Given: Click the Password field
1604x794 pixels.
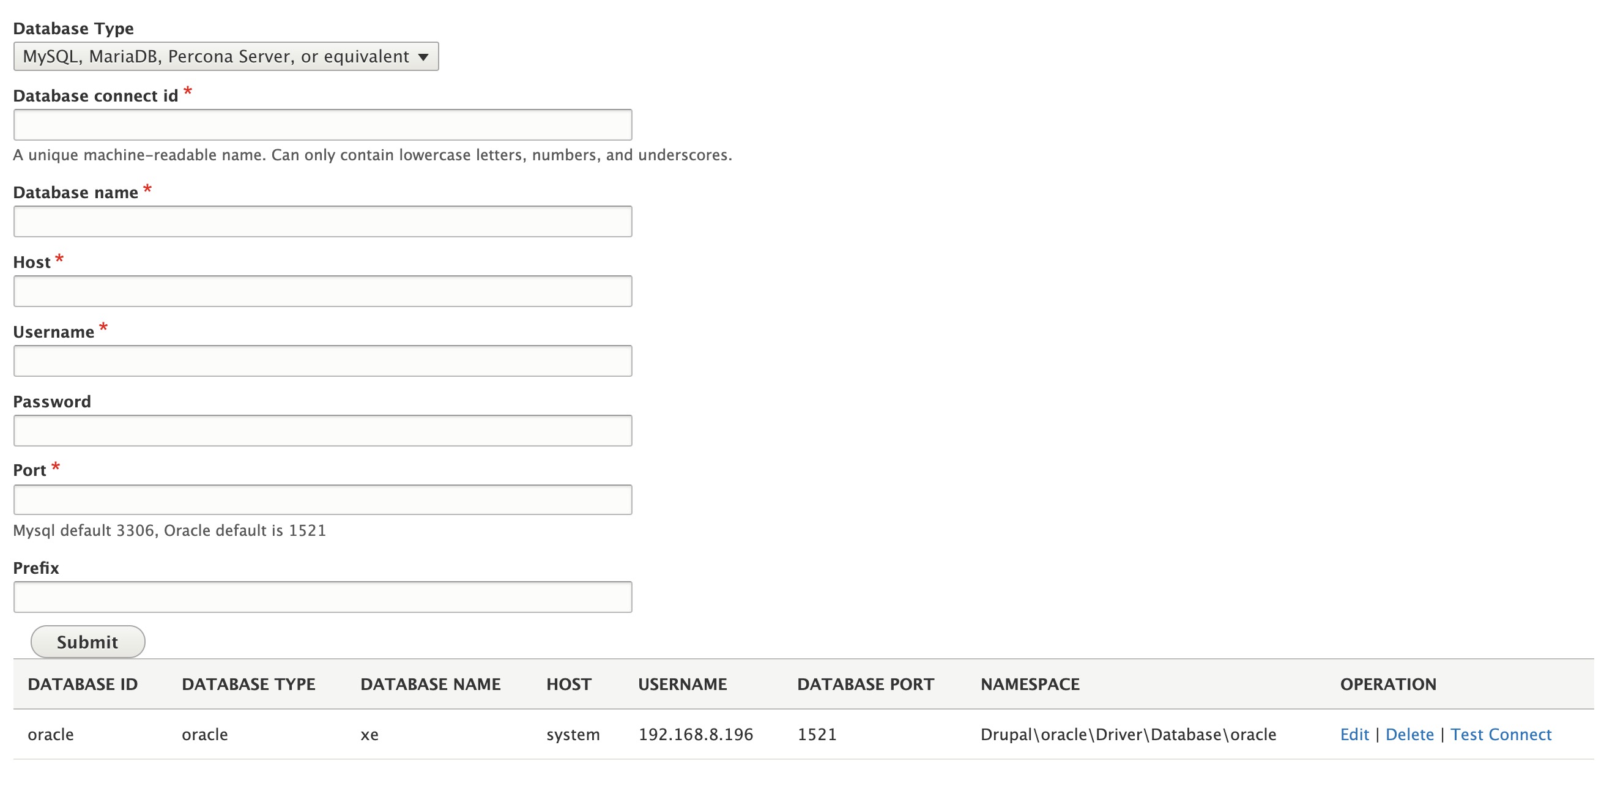Looking at the screenshot, I should click(x=322, y=431).
